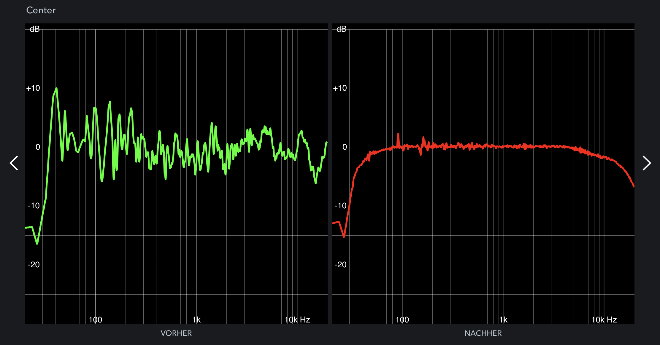The width and height of the screenshot is (660, 345).
Task: Click the 1k frequency label in VORHER graph
Action: (x=196, y=320)
